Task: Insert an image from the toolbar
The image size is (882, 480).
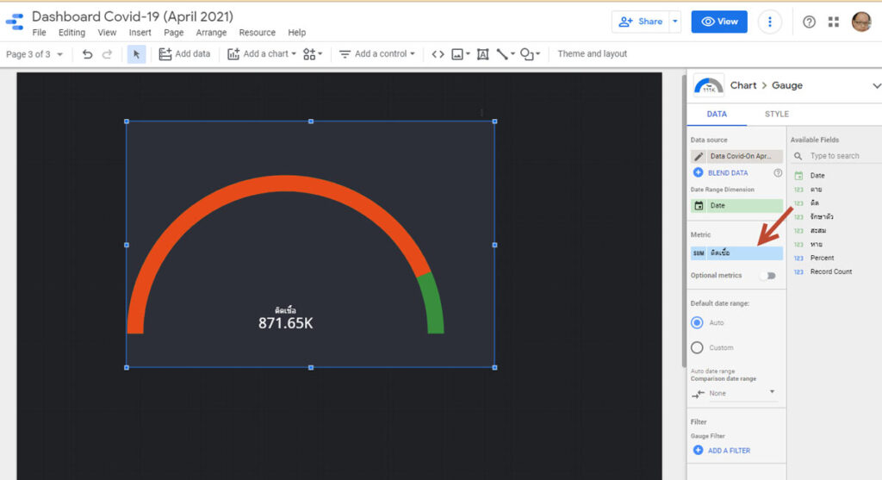Action: [460, 54]
